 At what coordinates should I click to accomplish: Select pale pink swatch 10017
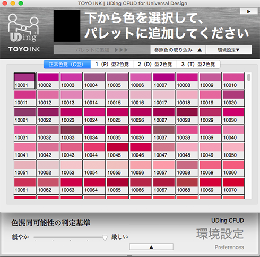164,98
